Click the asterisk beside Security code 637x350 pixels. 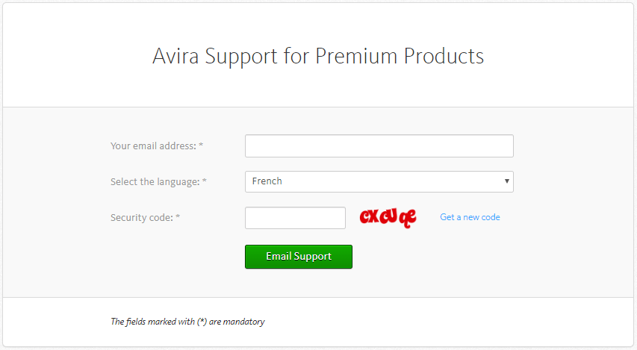click(178, 217)
